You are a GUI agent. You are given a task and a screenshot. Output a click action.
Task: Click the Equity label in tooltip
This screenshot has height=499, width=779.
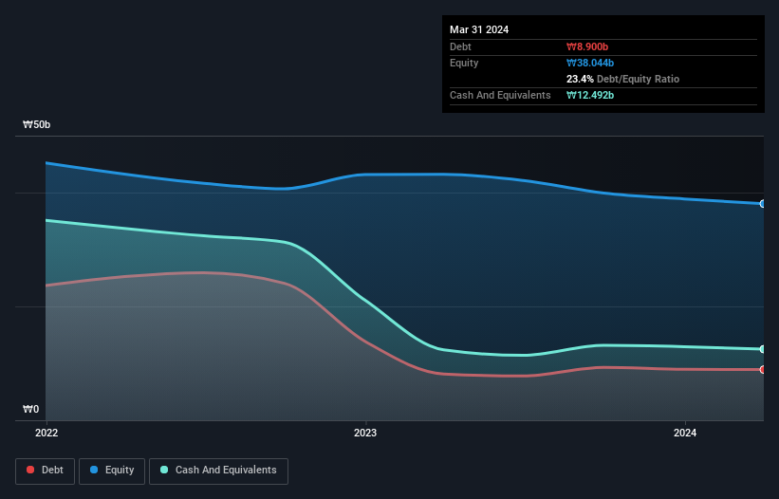click(x=464, y=63)
